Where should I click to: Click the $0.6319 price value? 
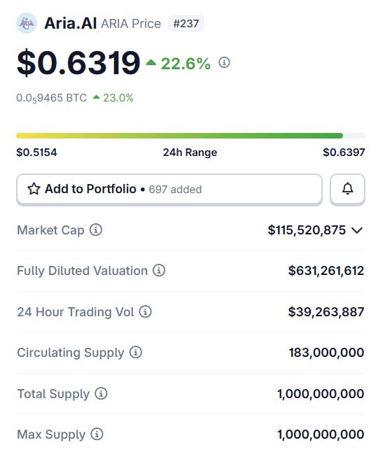click(x=78, y=62)
